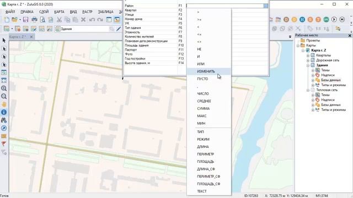The height and width of the screenshot is (198, 353).
Task: Switch to the Карта г. Z tab
Action: 18,37
